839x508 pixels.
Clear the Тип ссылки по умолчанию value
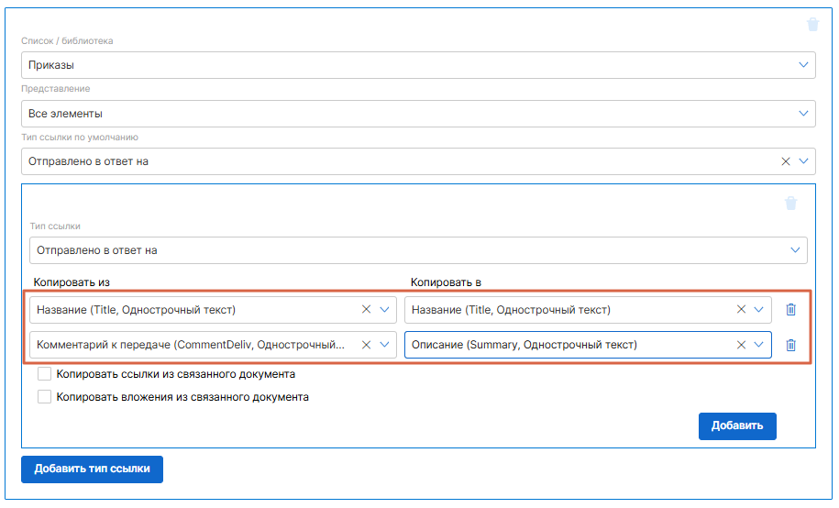786,161
